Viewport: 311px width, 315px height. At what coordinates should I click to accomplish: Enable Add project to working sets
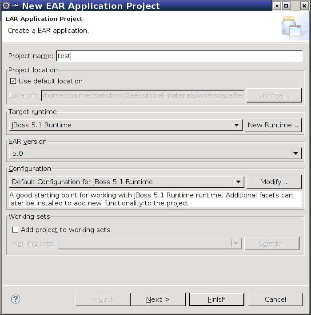(15, 230)
